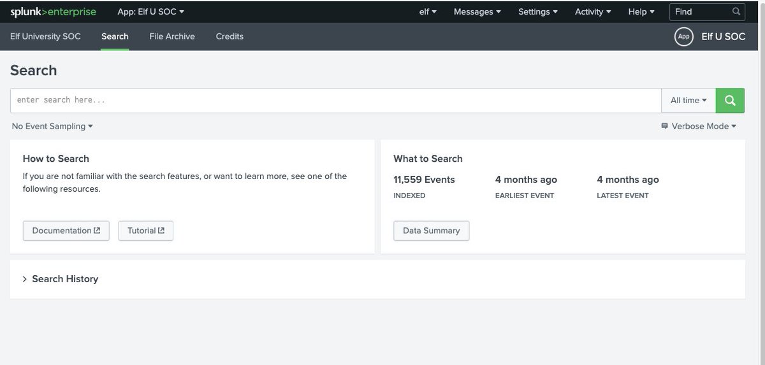Go to Elf University SOC tab
Viewport: 765px width, 365px height.
click(x=45, y=36)
